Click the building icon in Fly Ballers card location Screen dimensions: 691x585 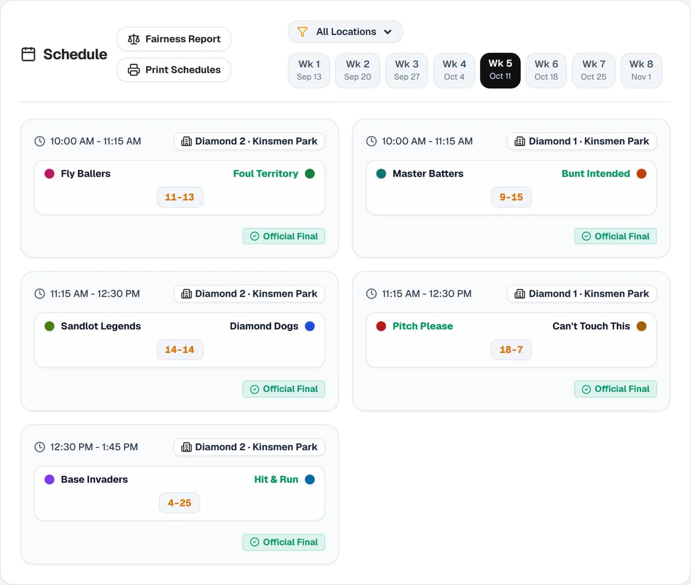pyautogui.click(x=187, y=141)
